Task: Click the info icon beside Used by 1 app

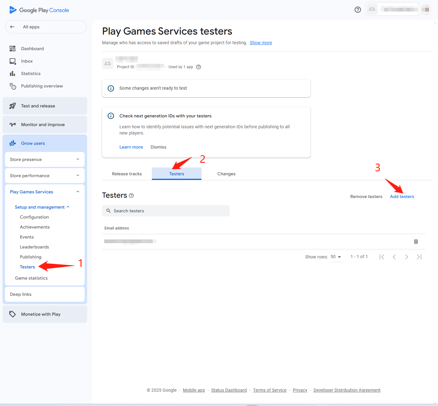Action: [x=198, y=67]
